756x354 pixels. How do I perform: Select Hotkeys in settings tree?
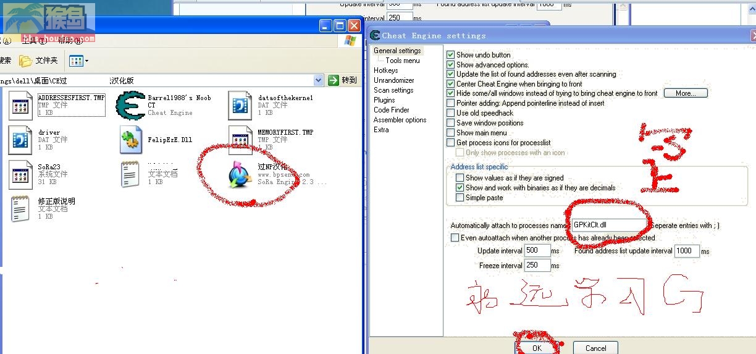tap(386, 70)
